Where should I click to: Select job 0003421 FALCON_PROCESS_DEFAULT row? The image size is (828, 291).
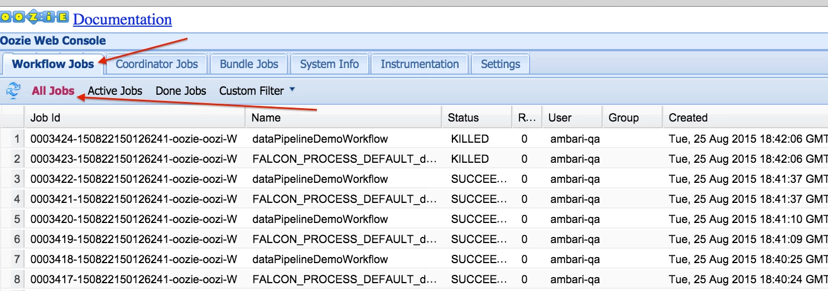pyautogui.click(x=414, y=199)
